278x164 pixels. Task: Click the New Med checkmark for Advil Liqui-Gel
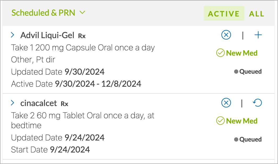point(220,53)
